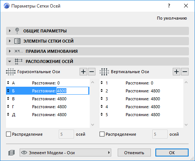Click the РАСПОЛОЖЕНИЕ ОСЕЙ grid icon
The height and width of the screenshot is (161, 195).
click(x=18, y=61)
